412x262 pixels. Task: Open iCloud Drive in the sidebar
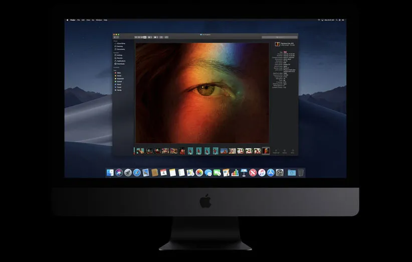pos(120,43)
